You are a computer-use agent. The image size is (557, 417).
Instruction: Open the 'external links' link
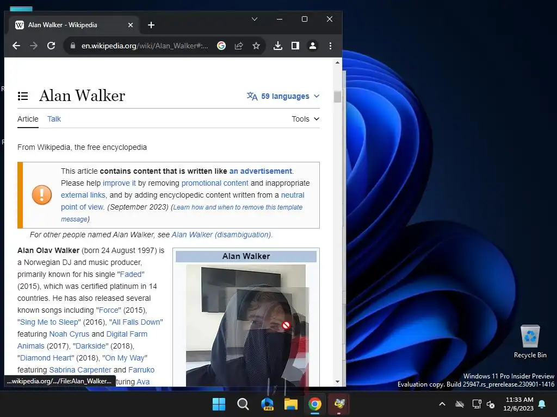[83, 195]
